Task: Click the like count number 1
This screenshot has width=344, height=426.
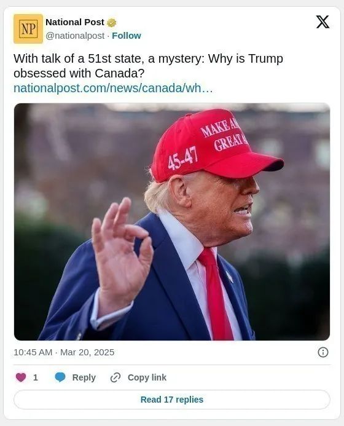Action: point(35,377)
